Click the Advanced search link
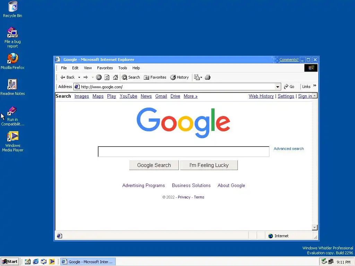The width and height of the screenshot is (355, 266). 289,149
